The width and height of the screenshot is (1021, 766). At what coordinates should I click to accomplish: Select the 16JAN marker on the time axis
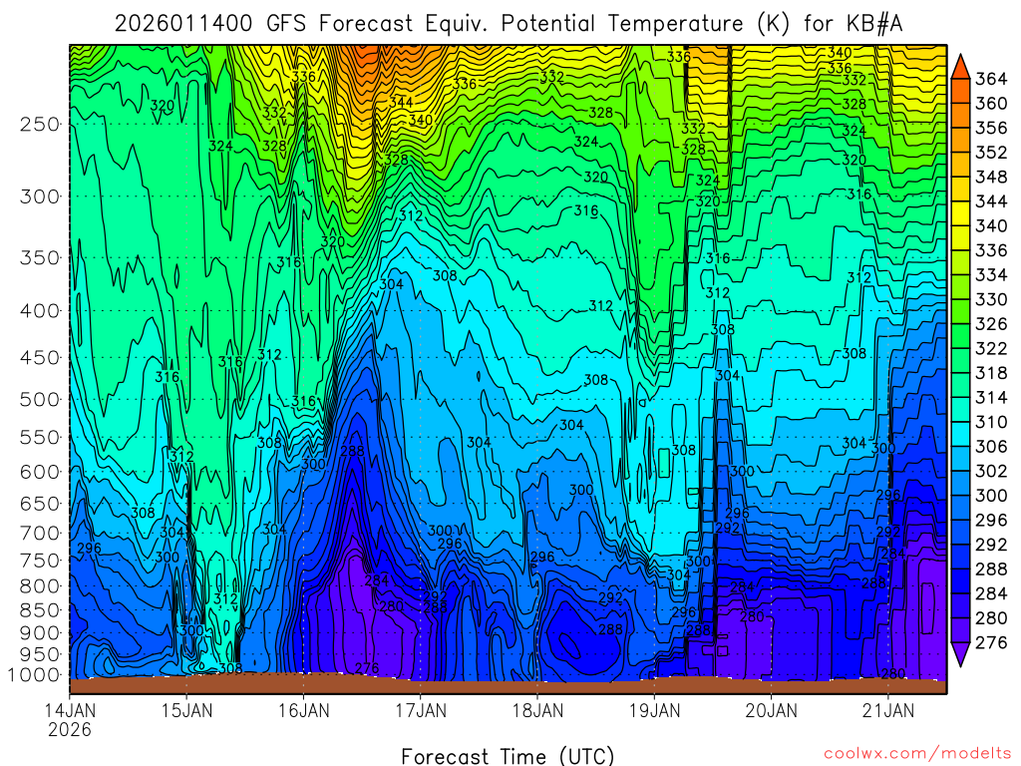pos(304,711)
